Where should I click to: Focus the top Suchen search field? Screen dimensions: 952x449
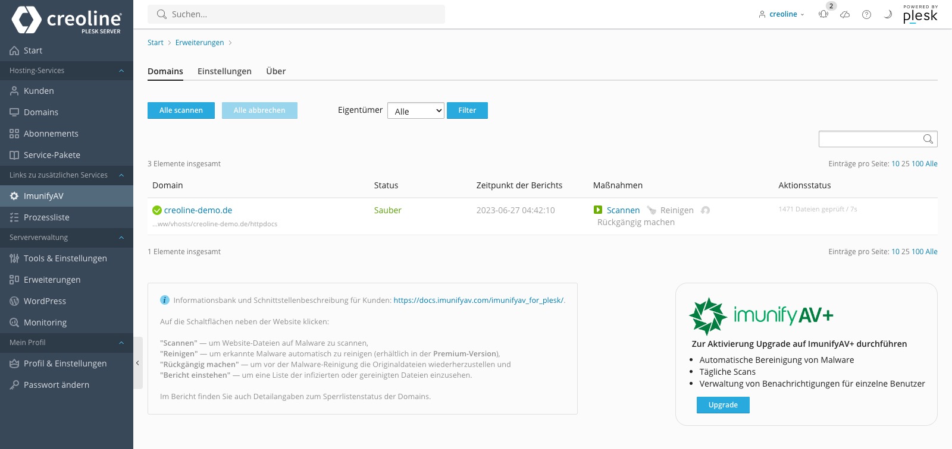[296, 14]
